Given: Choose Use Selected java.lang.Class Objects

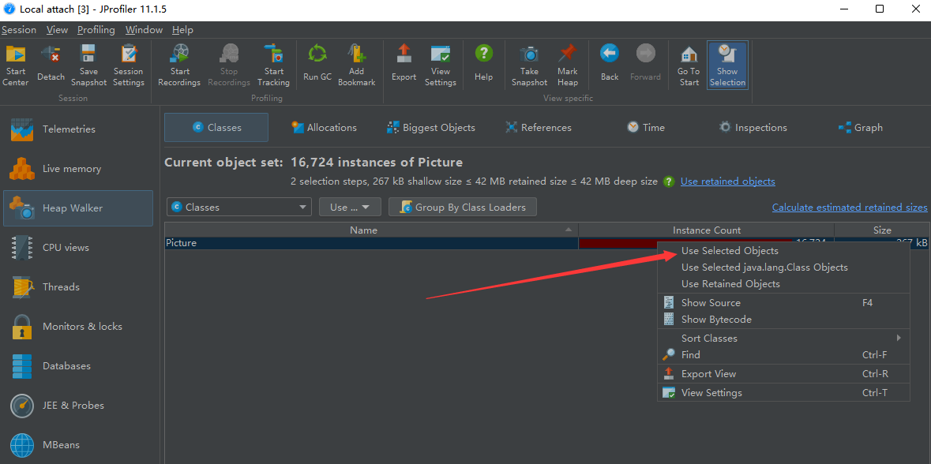Looking at the screenshot, I should pos(784,268).
